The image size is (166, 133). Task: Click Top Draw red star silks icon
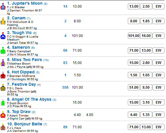3,115
